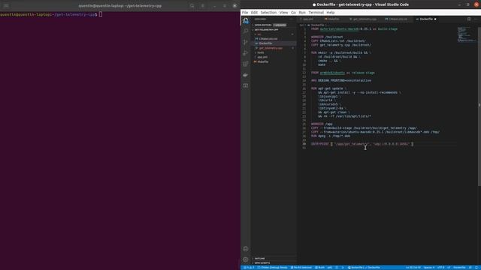This screenshot has height=270, width=481.
Task: Open the File menu in VS Code
Action: click(x=245, y=13)
